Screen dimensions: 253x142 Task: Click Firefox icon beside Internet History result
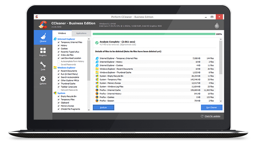[97, 94]
